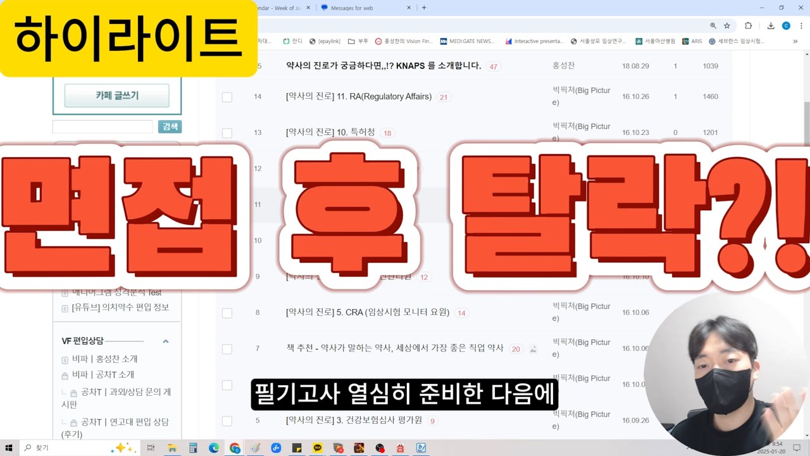Click the author name 홍성찬
The width and height of the screenshot is (810, 456).
(x=563, y=66)
